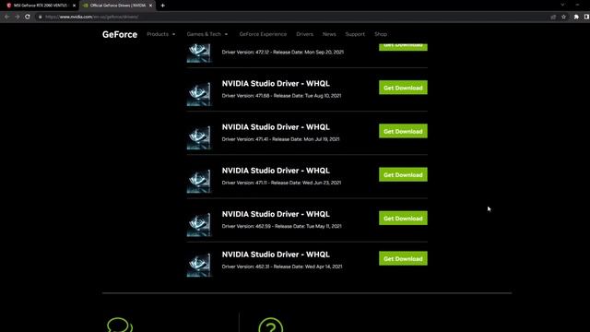
Task: Close the Official GeForce Drivers tab
Action: point(150,6)
